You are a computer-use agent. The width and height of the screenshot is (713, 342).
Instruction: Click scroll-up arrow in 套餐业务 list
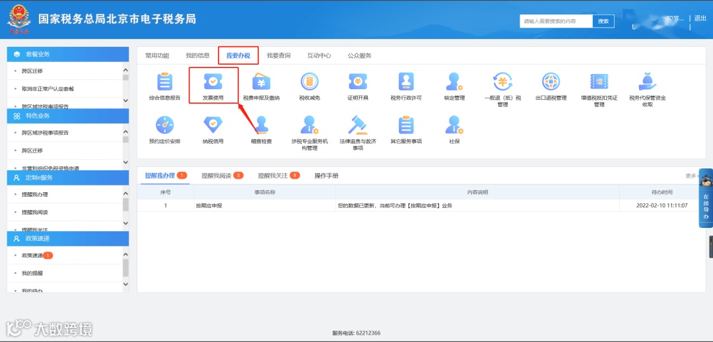coord(126,70)
